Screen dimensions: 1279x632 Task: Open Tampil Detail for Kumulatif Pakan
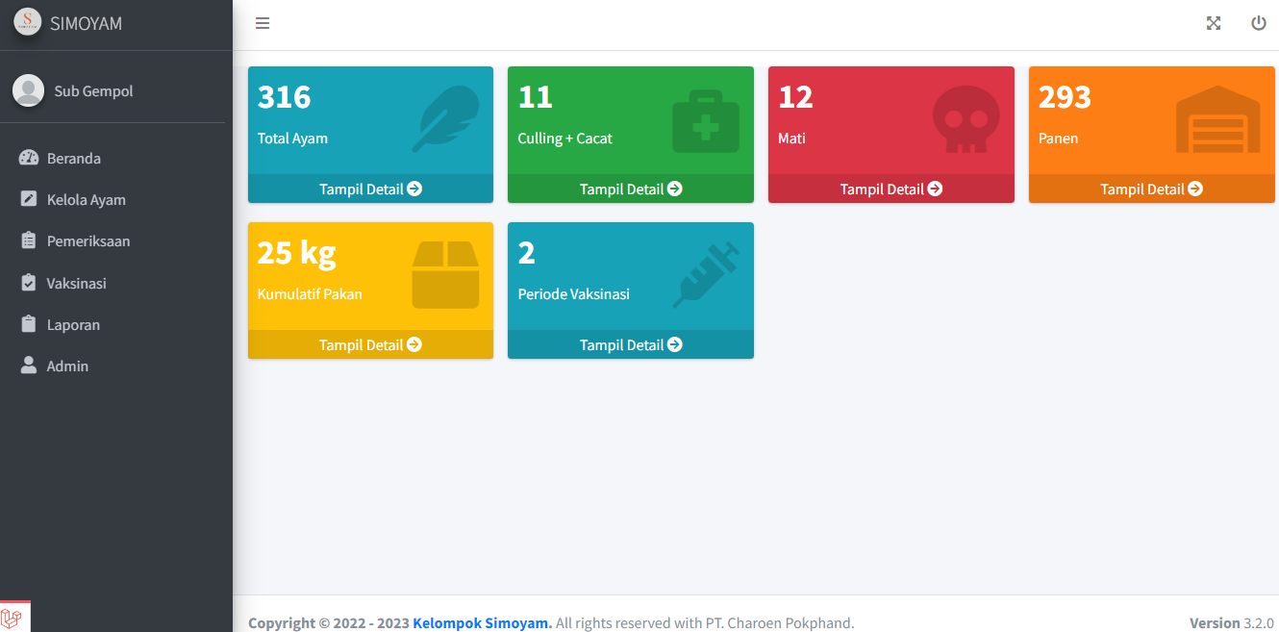[x=370, y=344]
